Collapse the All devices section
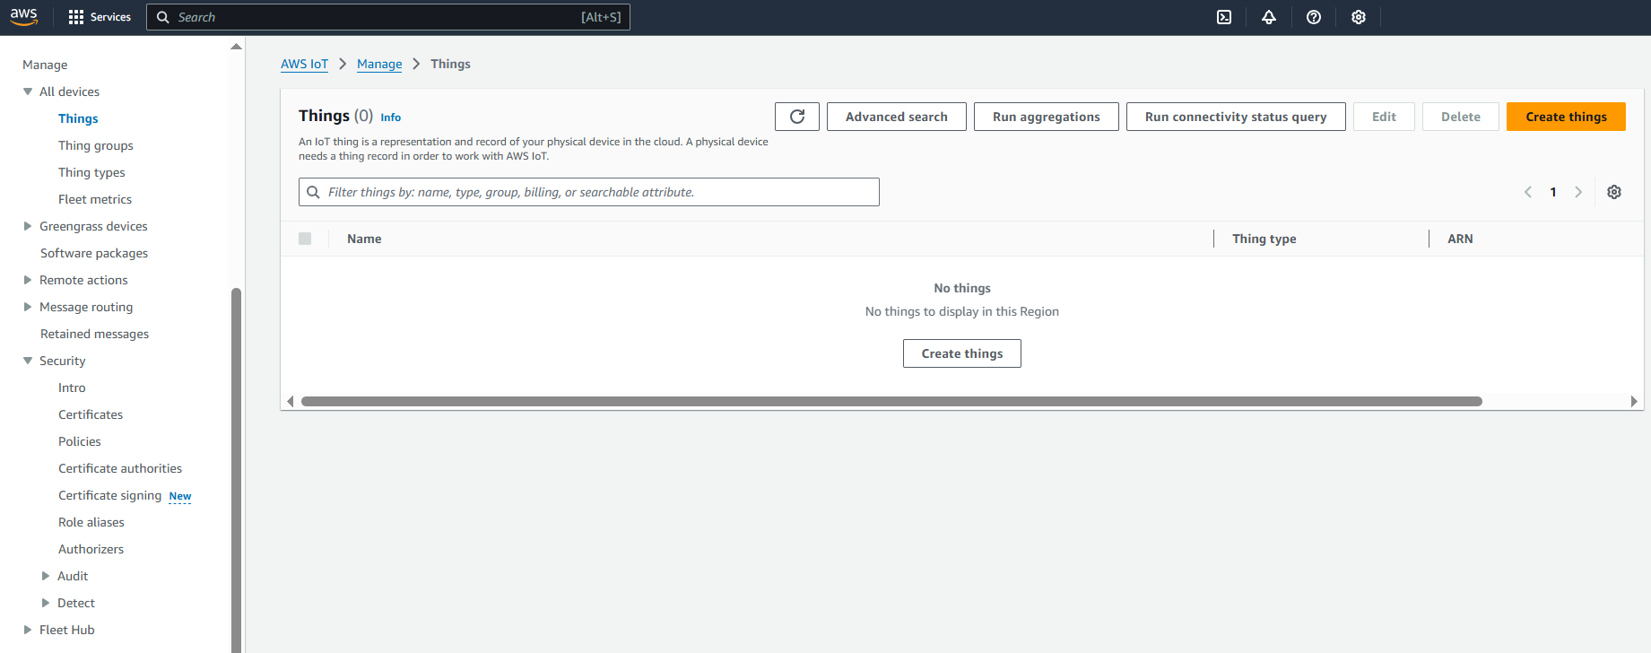 (x=28, y=91)
